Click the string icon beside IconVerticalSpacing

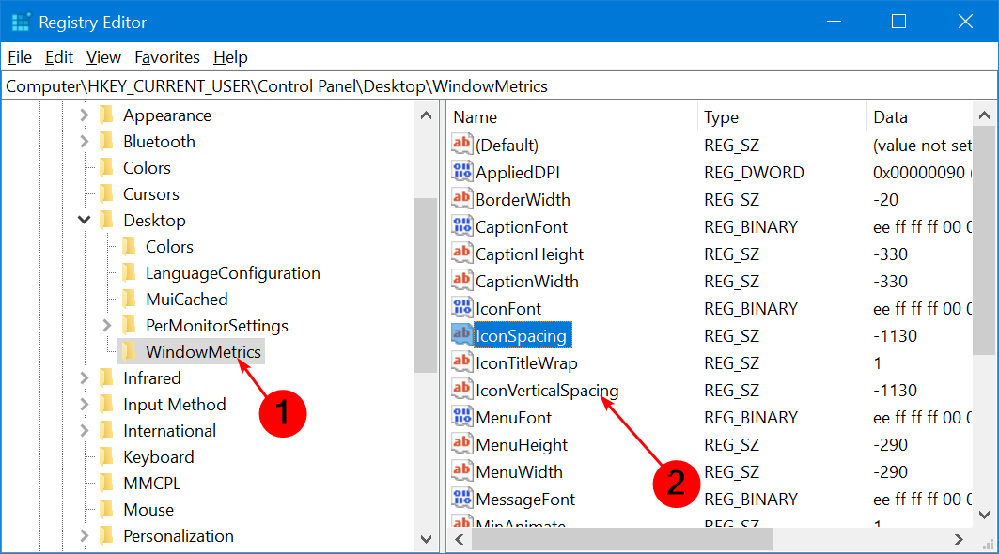pos(462,389)
